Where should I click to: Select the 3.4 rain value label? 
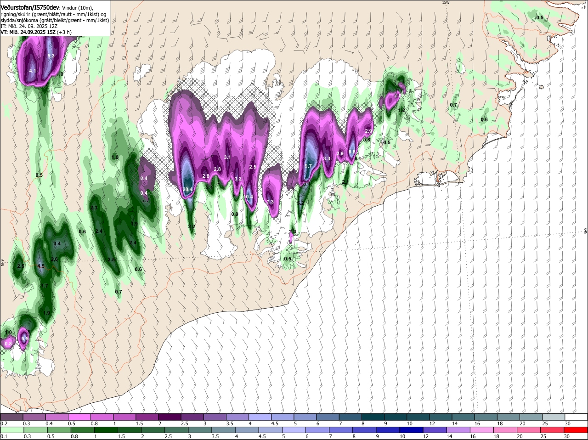pos(57,243)
